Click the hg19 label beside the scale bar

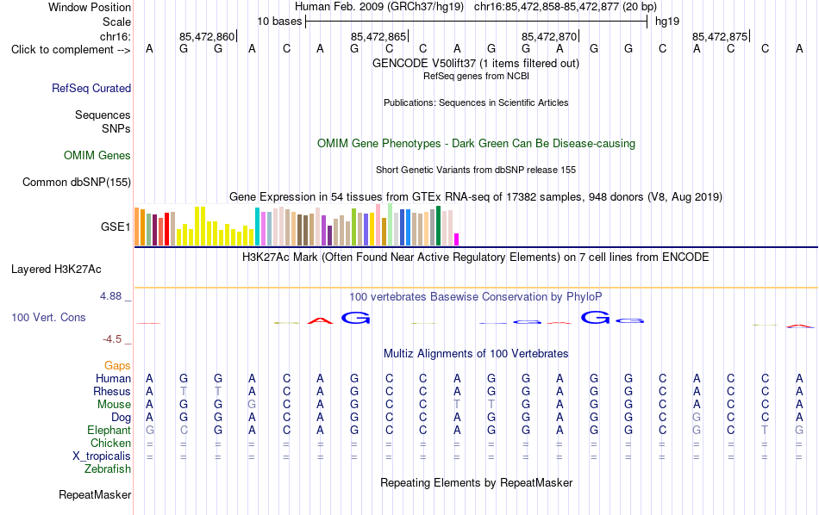tap(667, 22)
